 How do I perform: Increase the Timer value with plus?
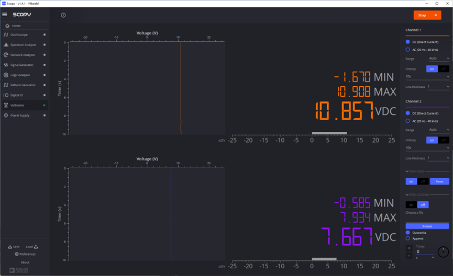coord(409,248)
